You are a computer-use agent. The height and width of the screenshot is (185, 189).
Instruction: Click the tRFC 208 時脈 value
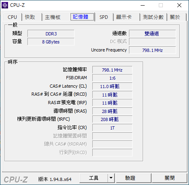[112, 119]
